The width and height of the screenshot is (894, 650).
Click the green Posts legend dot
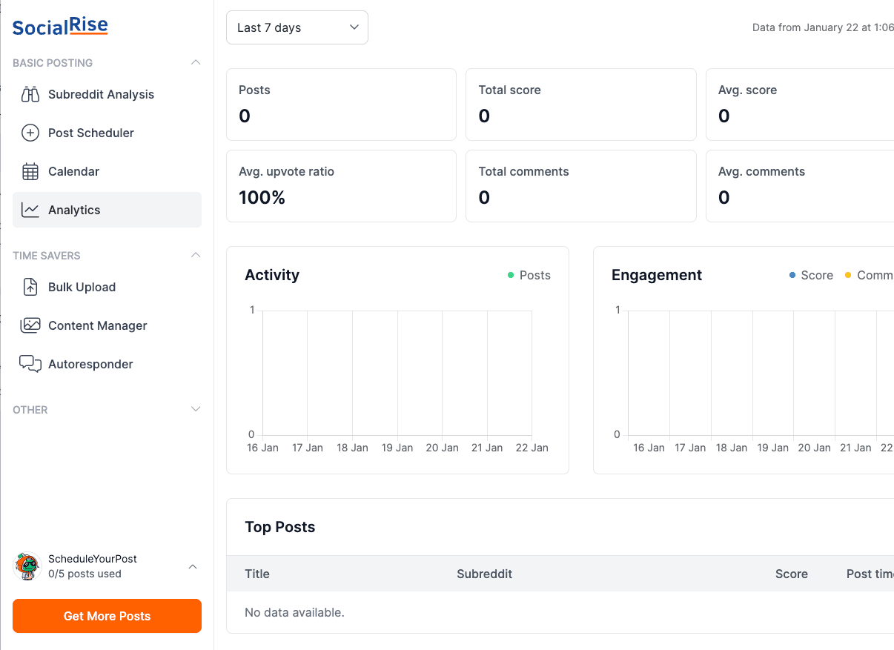point(511,275)
